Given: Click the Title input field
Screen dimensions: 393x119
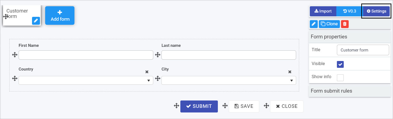Looking at the screenshot, I should click(363, 50).
